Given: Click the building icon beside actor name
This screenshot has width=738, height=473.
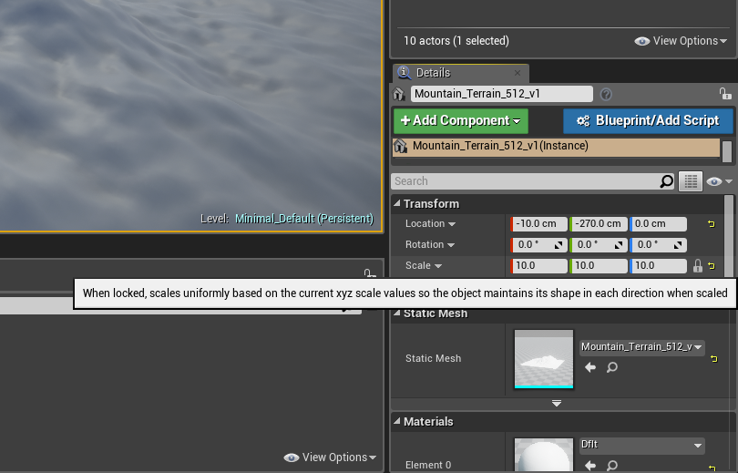Looking at the screenshot, I should [399, 94].
